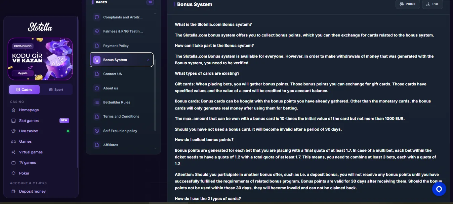
Task: Click the down arrow of pages list scrollbar
Action: 155,148
